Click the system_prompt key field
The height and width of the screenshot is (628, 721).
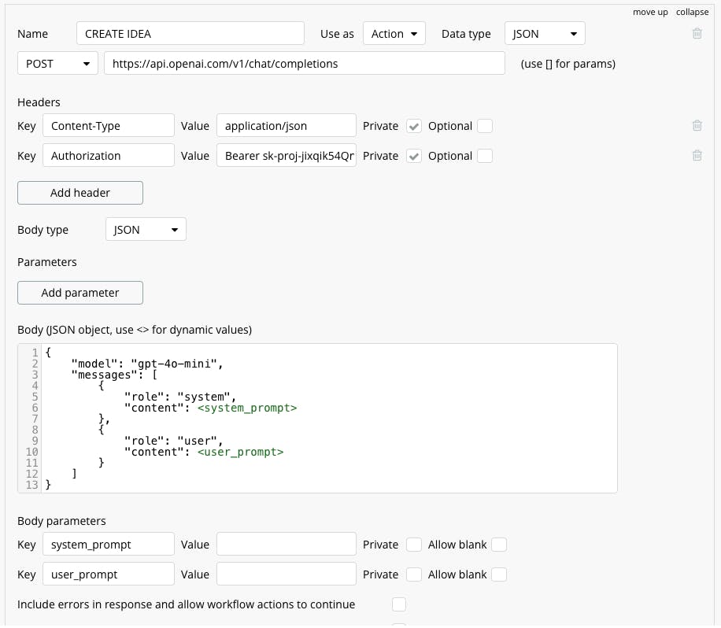(109, 545)
